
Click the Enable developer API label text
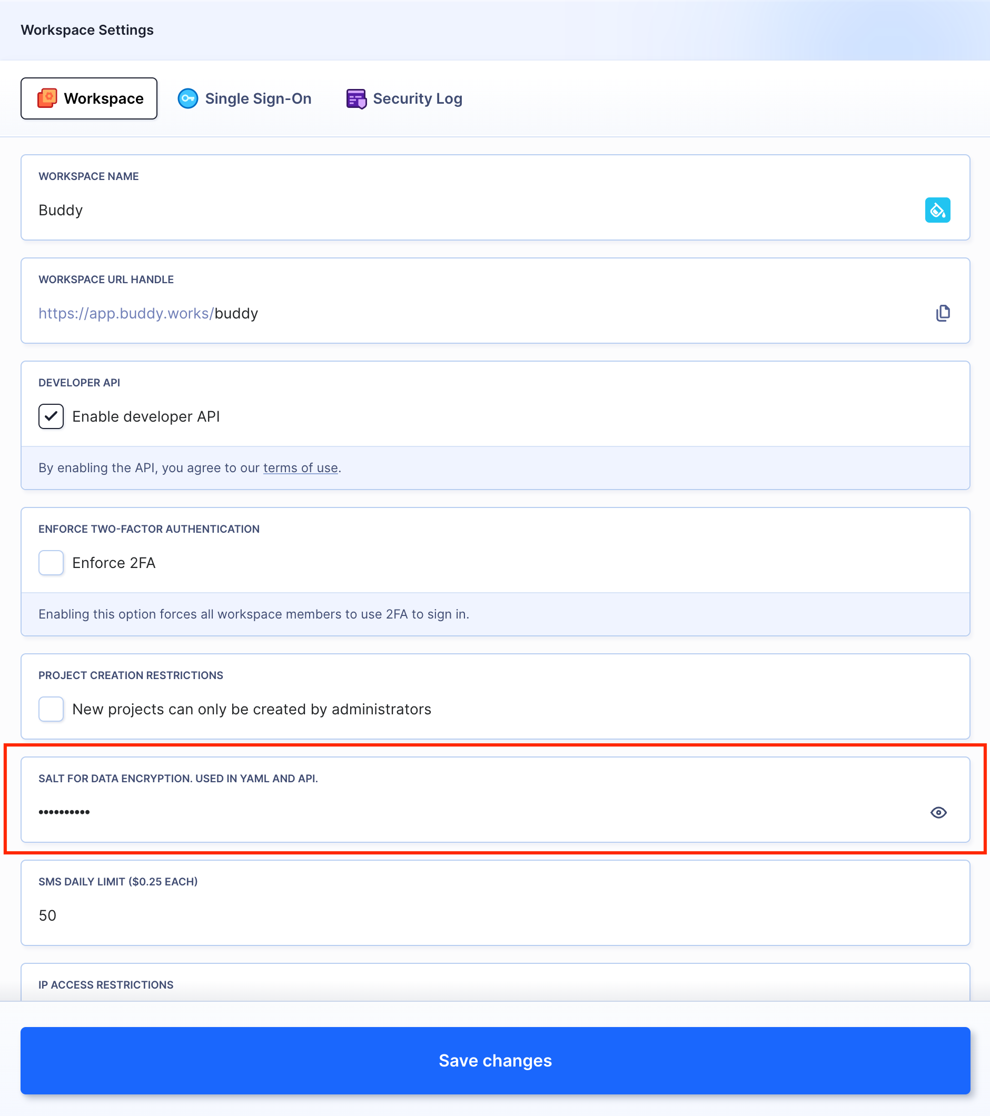point(146,416)
